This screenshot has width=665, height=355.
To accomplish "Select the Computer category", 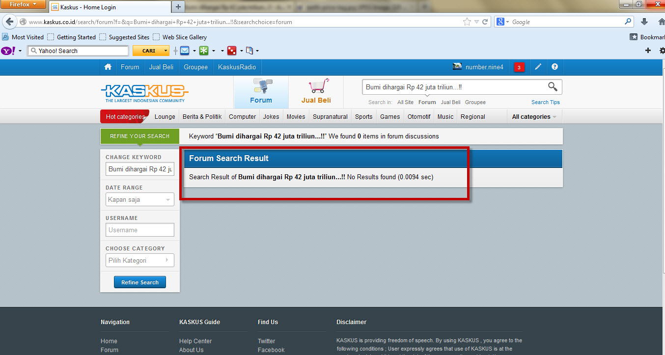I will click(243, 117).
